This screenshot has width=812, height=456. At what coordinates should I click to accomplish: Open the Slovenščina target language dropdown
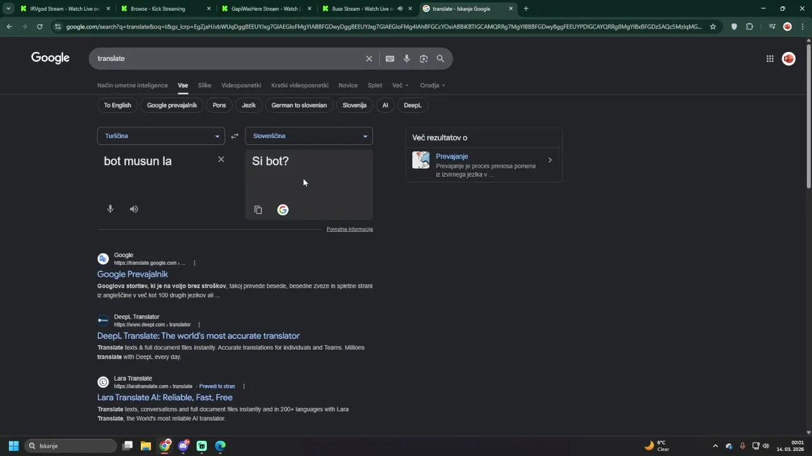coord(309,136)
